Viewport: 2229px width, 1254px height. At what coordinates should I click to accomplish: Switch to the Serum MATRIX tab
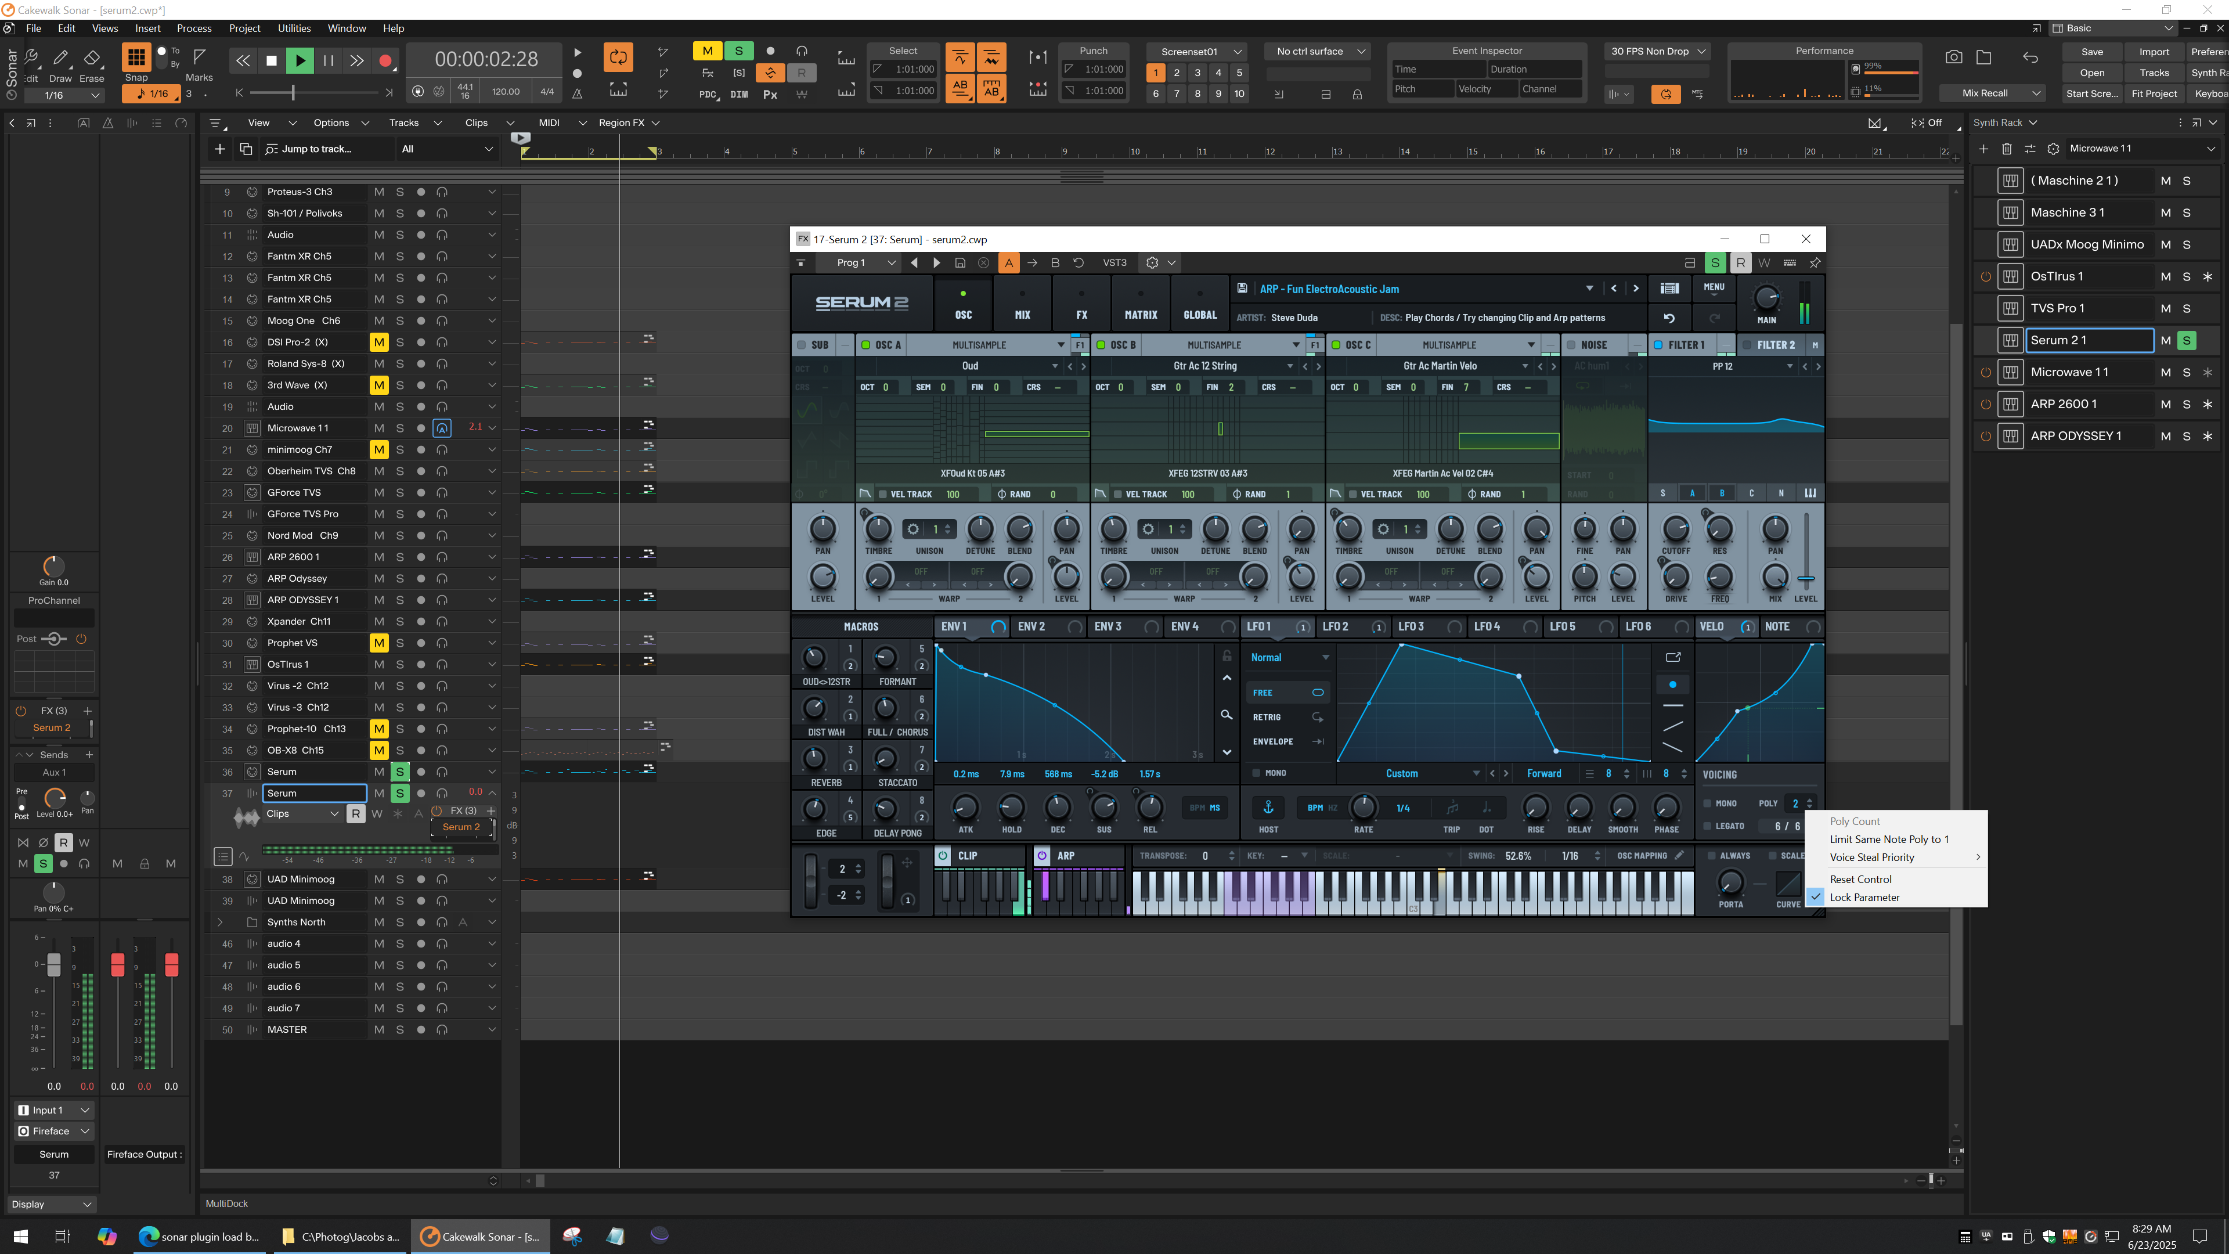point(1139,304)
